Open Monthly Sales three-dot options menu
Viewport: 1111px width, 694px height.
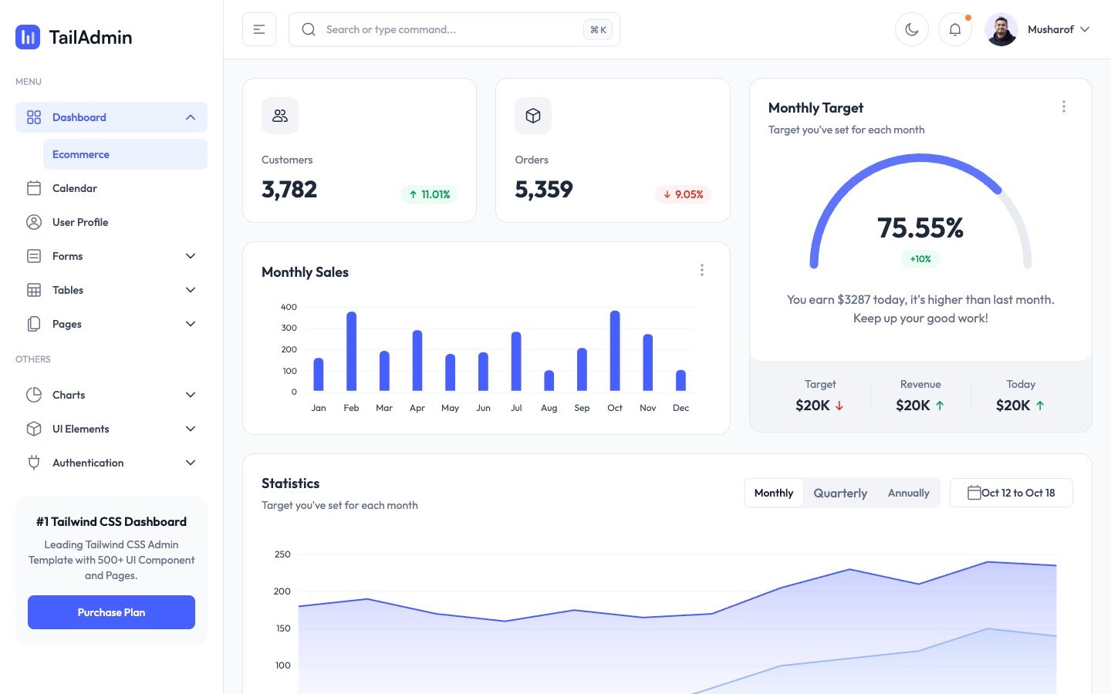click(702, 270)
